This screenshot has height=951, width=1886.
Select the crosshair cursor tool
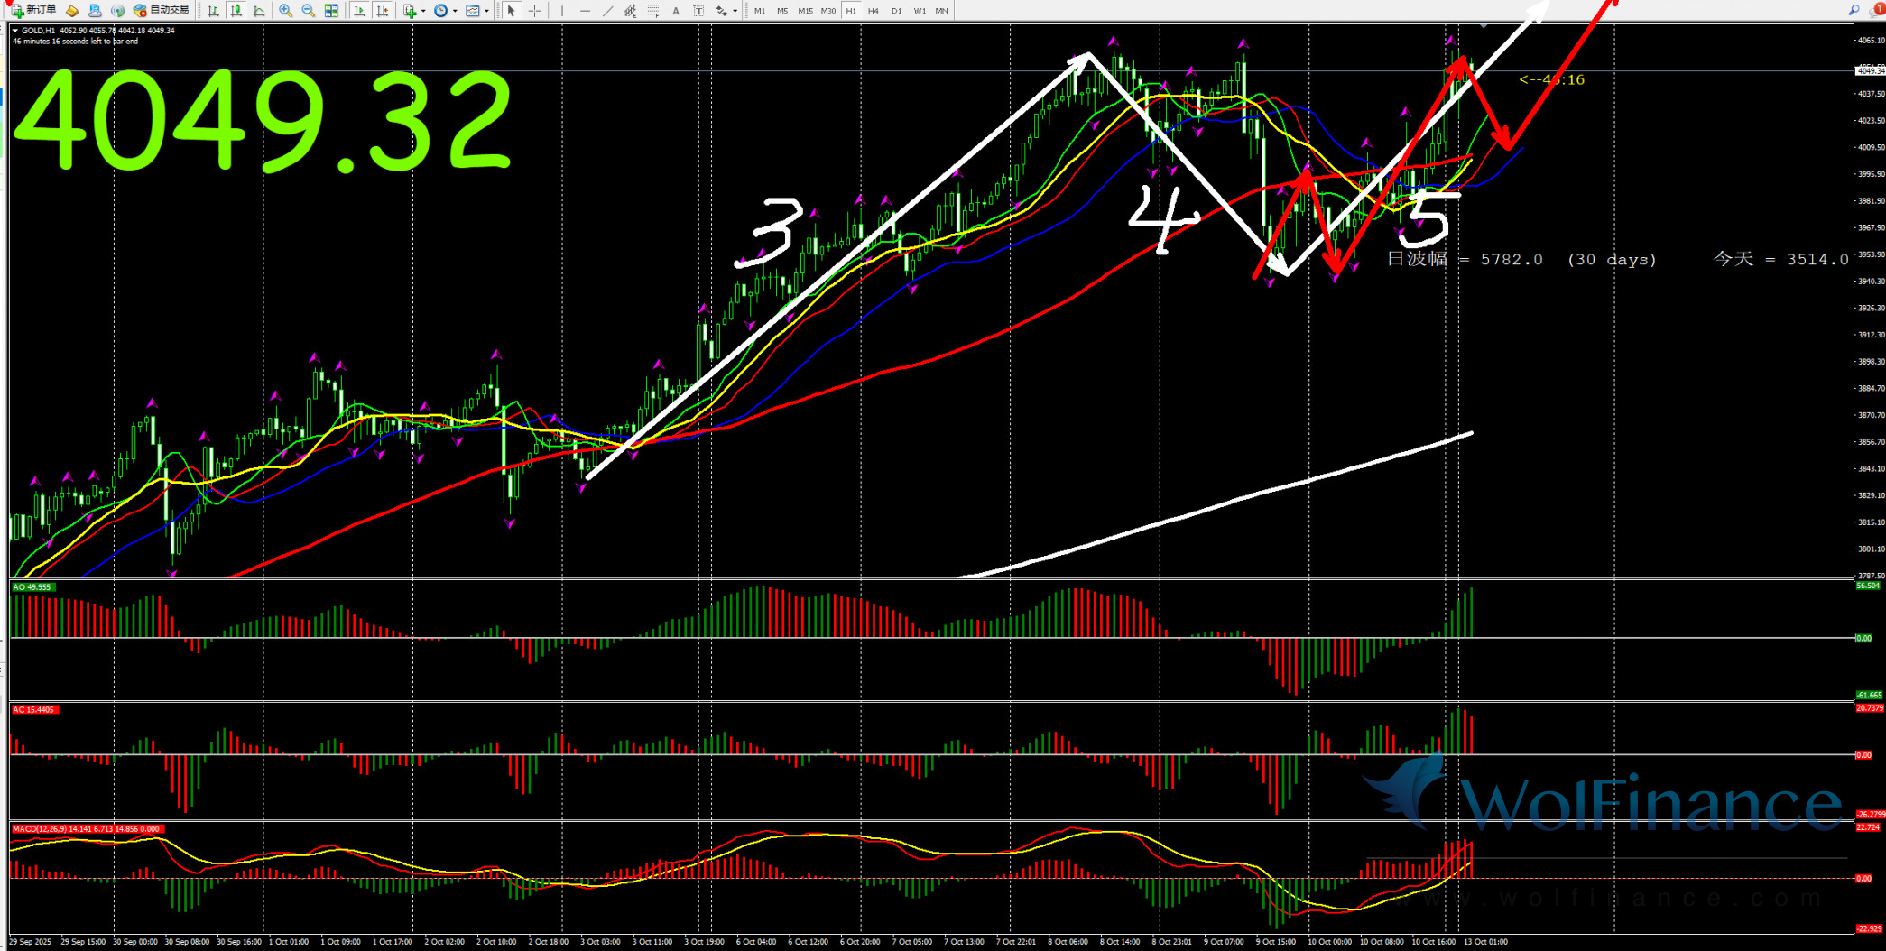click(x=535, y=11)
